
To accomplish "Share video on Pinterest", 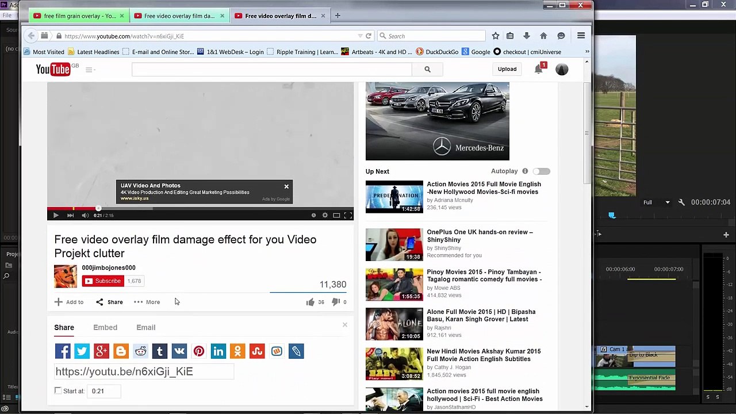I will point(198,351).
